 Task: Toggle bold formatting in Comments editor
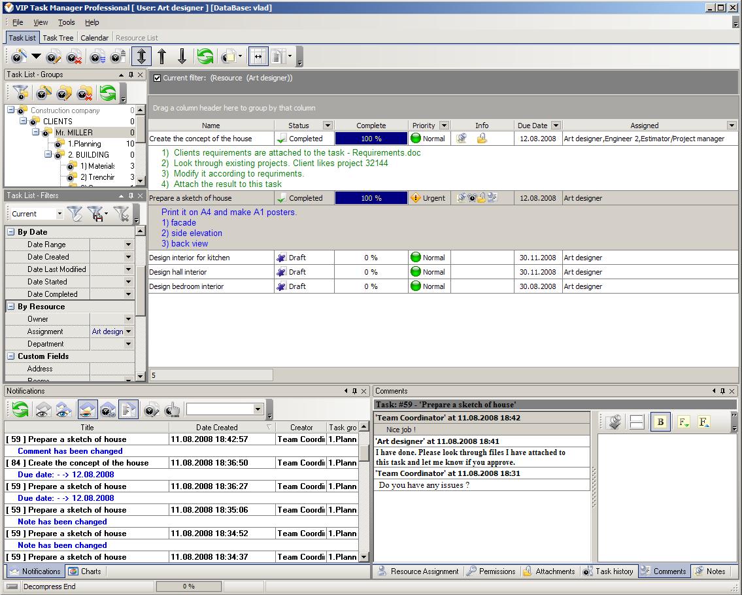coord(660,422)
